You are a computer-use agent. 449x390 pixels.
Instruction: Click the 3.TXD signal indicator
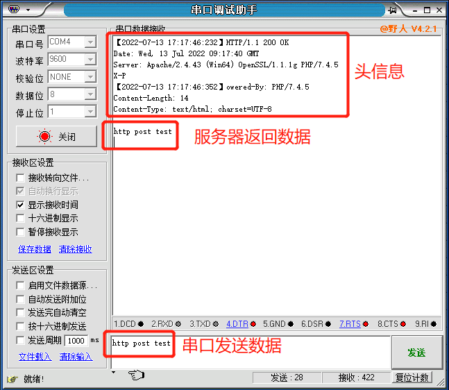point(204,324)
